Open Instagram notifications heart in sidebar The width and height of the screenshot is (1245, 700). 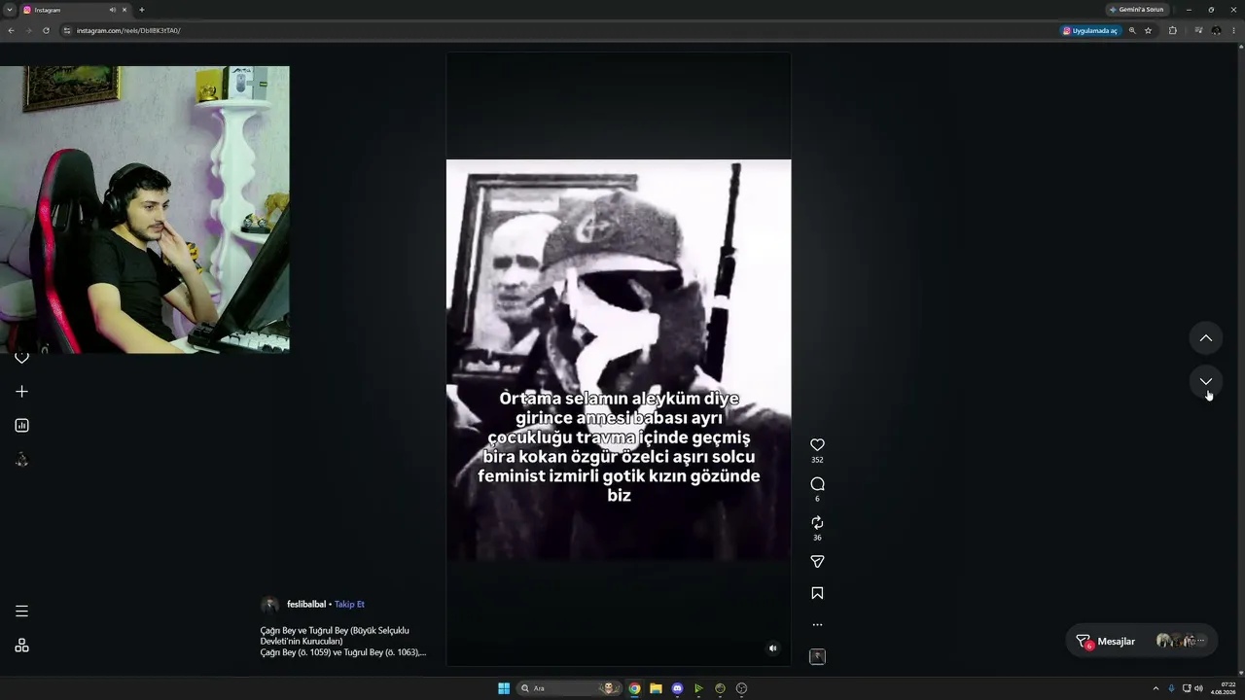tap(21, 358)
